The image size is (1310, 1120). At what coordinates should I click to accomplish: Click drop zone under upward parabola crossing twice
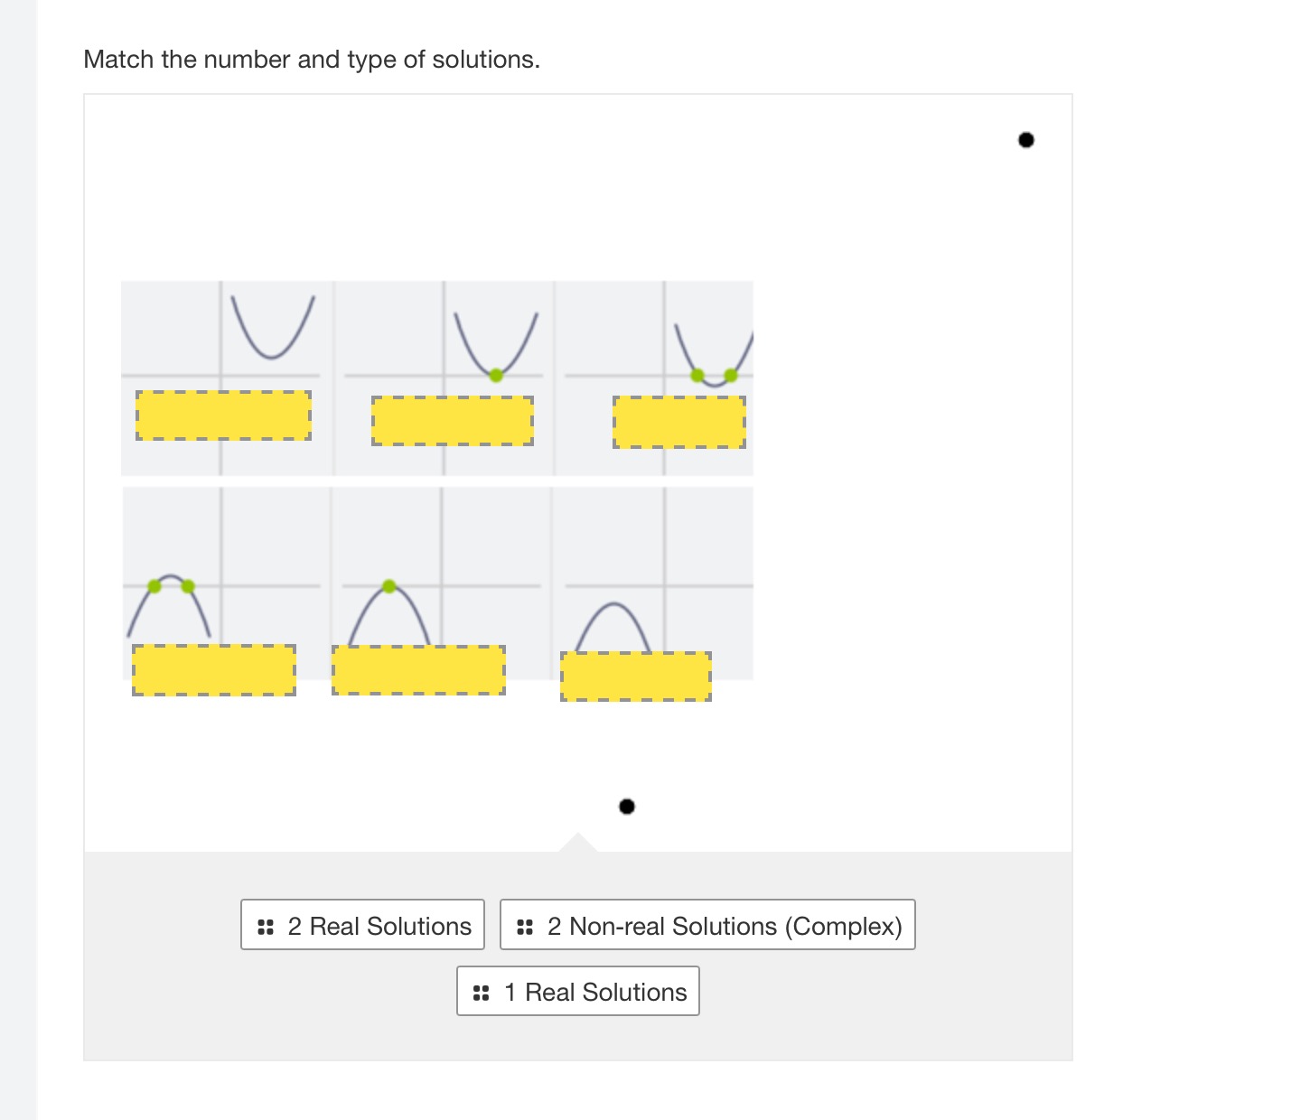coord(679,422)
